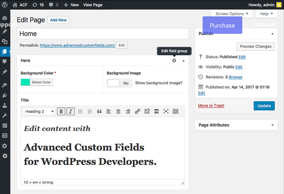284x194 pixels.
Task: Open the Appearance brush icon in sidebar
Action: tap(5, 85)
